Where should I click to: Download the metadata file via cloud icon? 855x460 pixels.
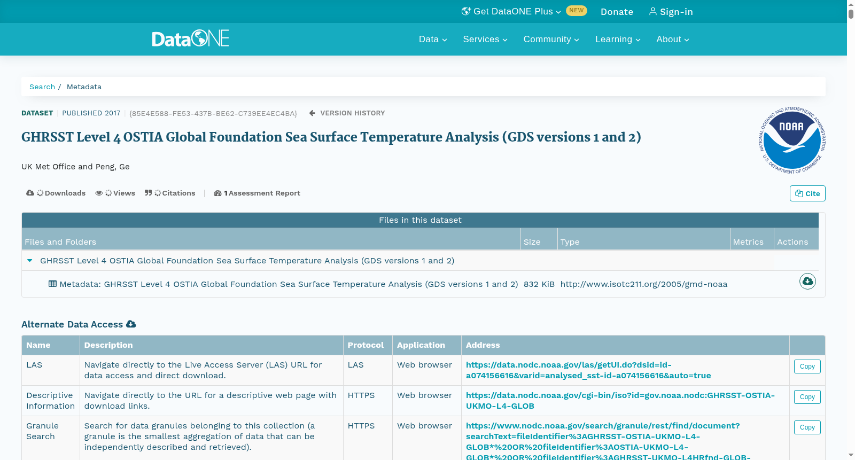click(x=807, y=281)
